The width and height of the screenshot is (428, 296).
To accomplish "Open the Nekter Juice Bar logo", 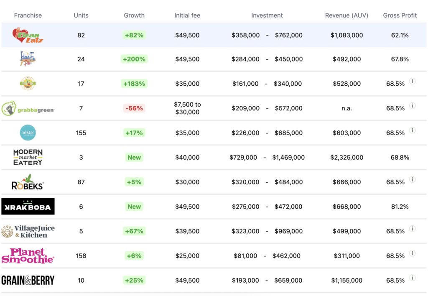I will [x=28, y=133].
